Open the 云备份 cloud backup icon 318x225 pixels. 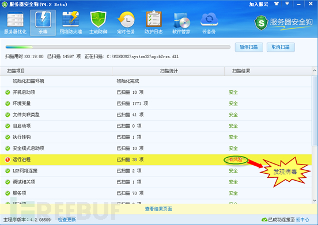209,22
